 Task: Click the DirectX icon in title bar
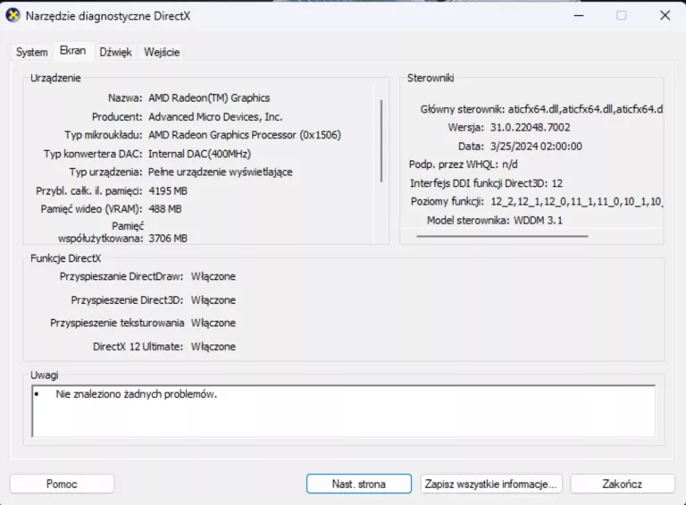coord(13,15)
